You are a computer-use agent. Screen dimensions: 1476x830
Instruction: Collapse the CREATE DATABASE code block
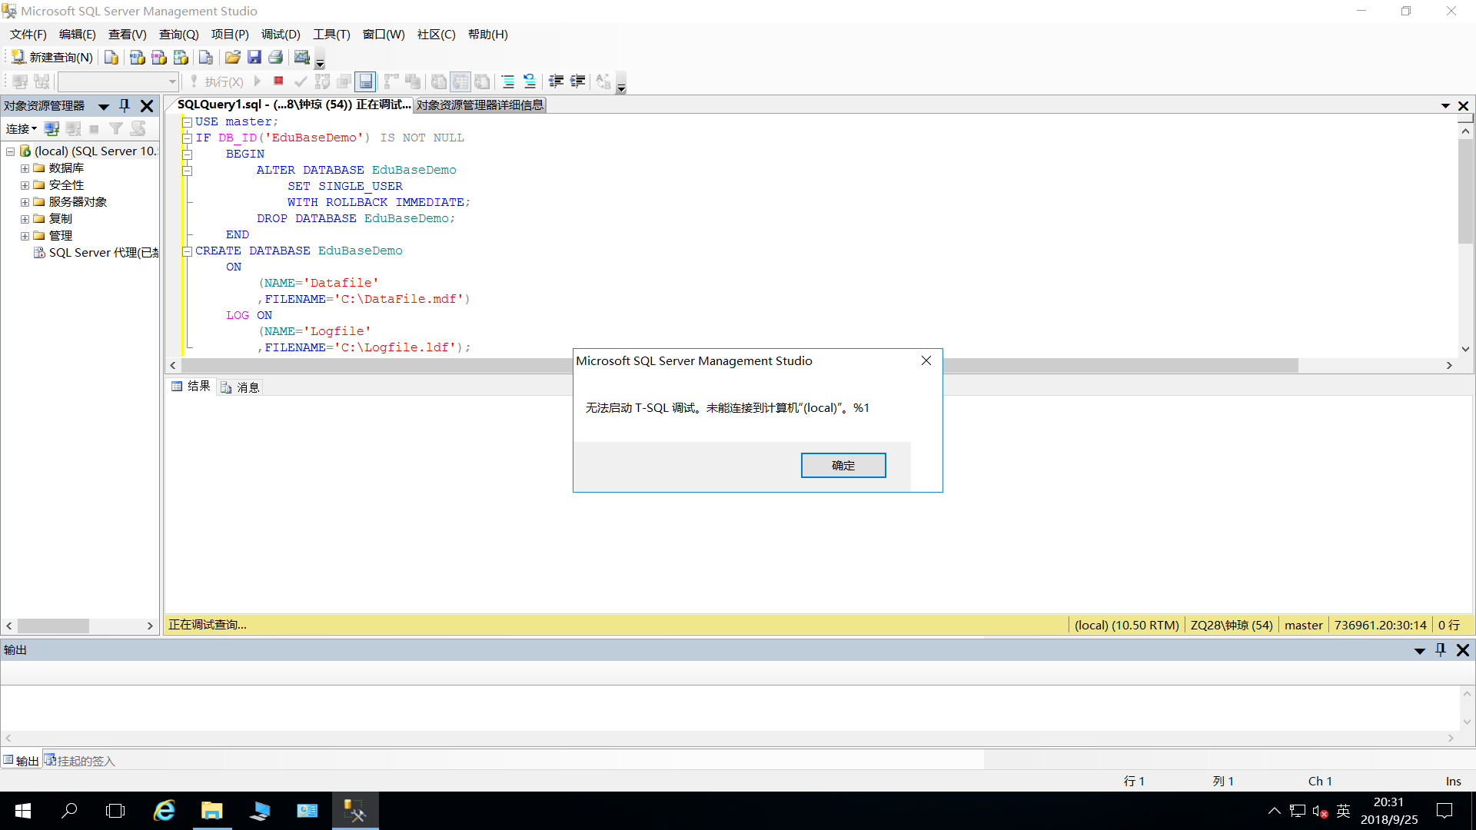point(187,251)
